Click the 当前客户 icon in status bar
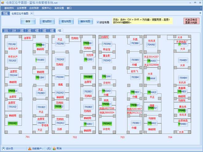203x152 pixels. point(30,149)
